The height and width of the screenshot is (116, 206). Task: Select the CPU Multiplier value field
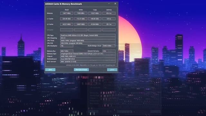[x=67, y=46]
